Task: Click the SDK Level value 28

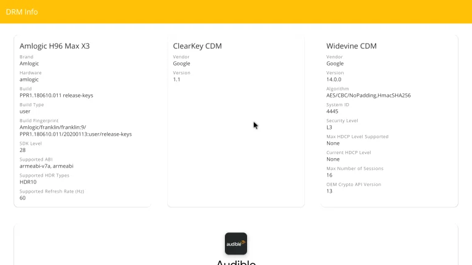Action: tap(23, 150)
